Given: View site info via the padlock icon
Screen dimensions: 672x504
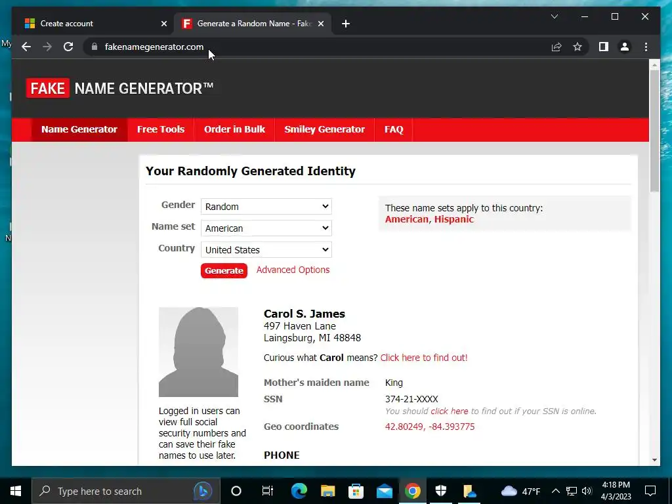Looking at the screenshot, I should point(94,47).
